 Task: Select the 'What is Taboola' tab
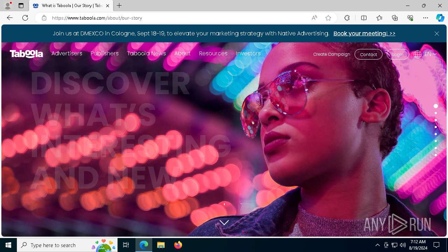(71, 6)
